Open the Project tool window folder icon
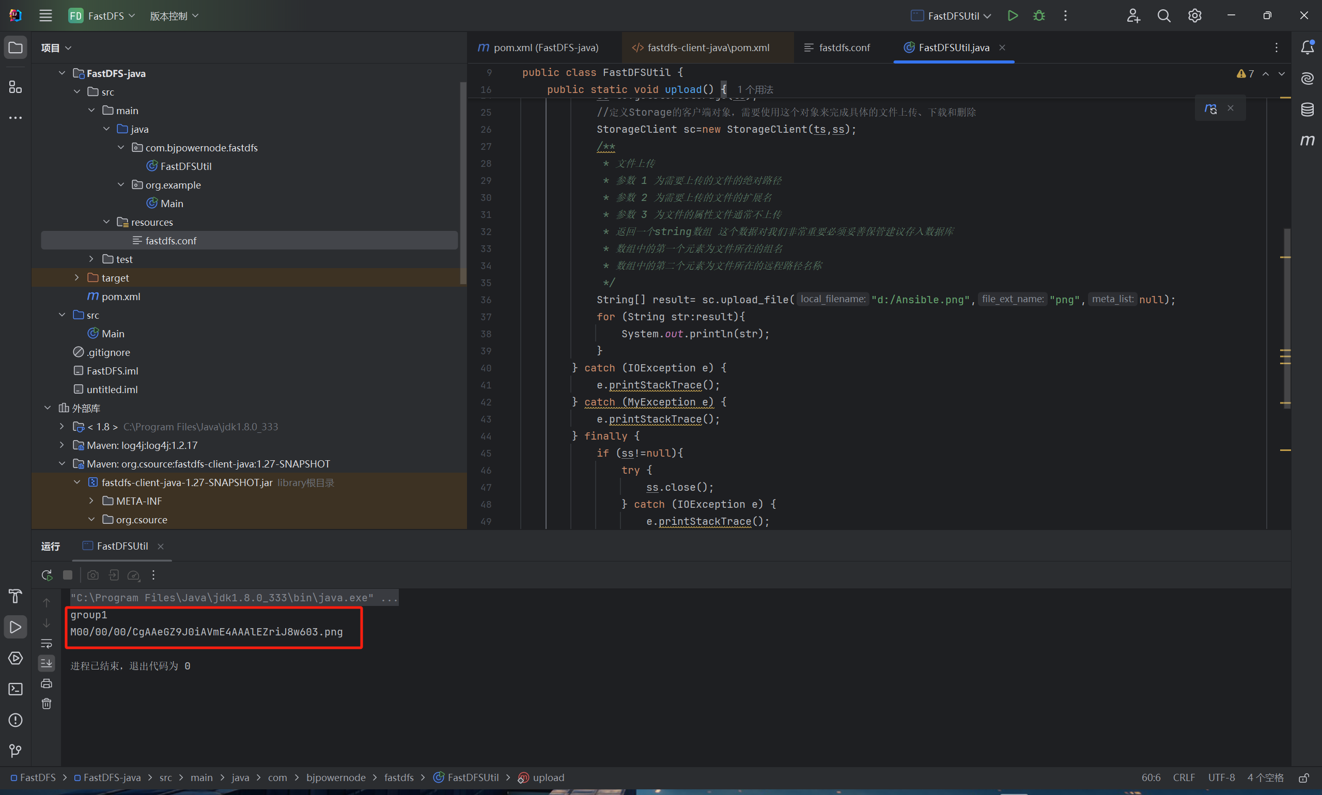Image resolution: width=1322 pixels, height=795 pixels. tap(15, 48)
